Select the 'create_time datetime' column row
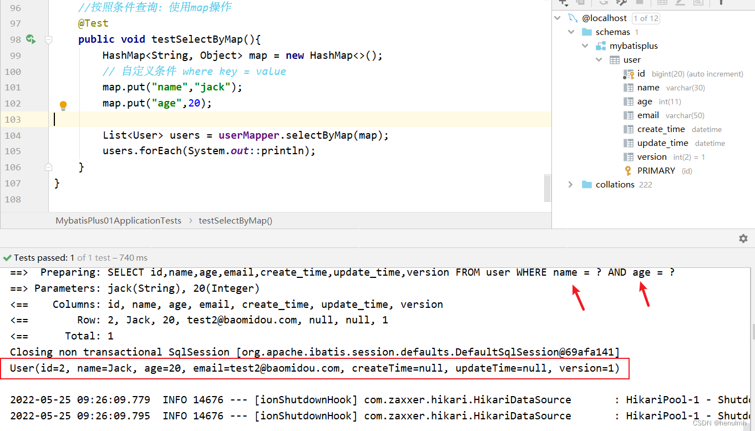 point(653,129)
